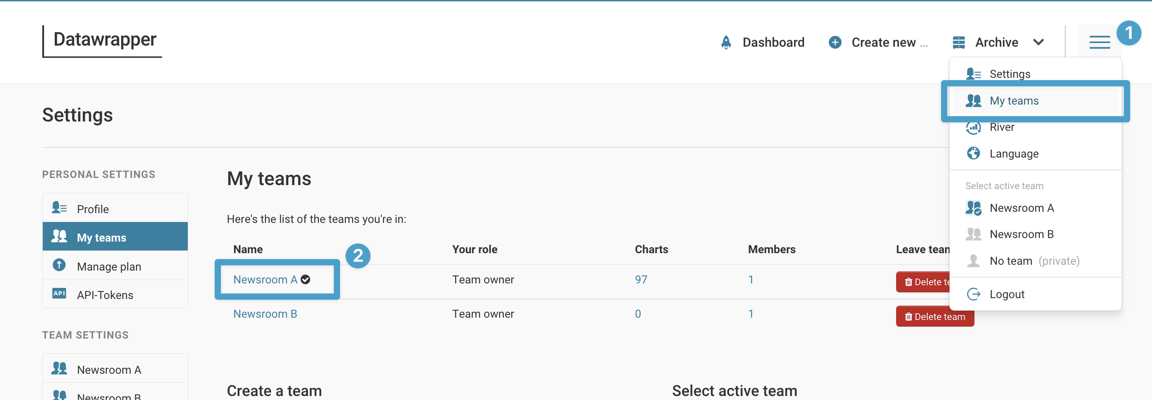Image resolution: width=1152 pixels, height=400 pixels.
Task: Open the Dashboard rocket icon
Action: click(x=726, y=42)
